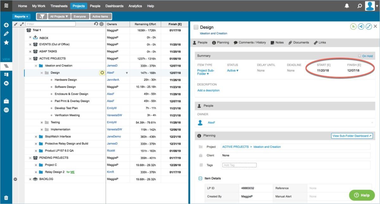Screen dimensions: 380x204
Task: Switch to Comments / History tab
Action: (250, 43)
